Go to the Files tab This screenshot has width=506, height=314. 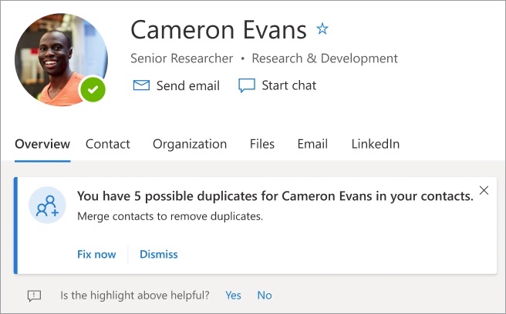262,144
